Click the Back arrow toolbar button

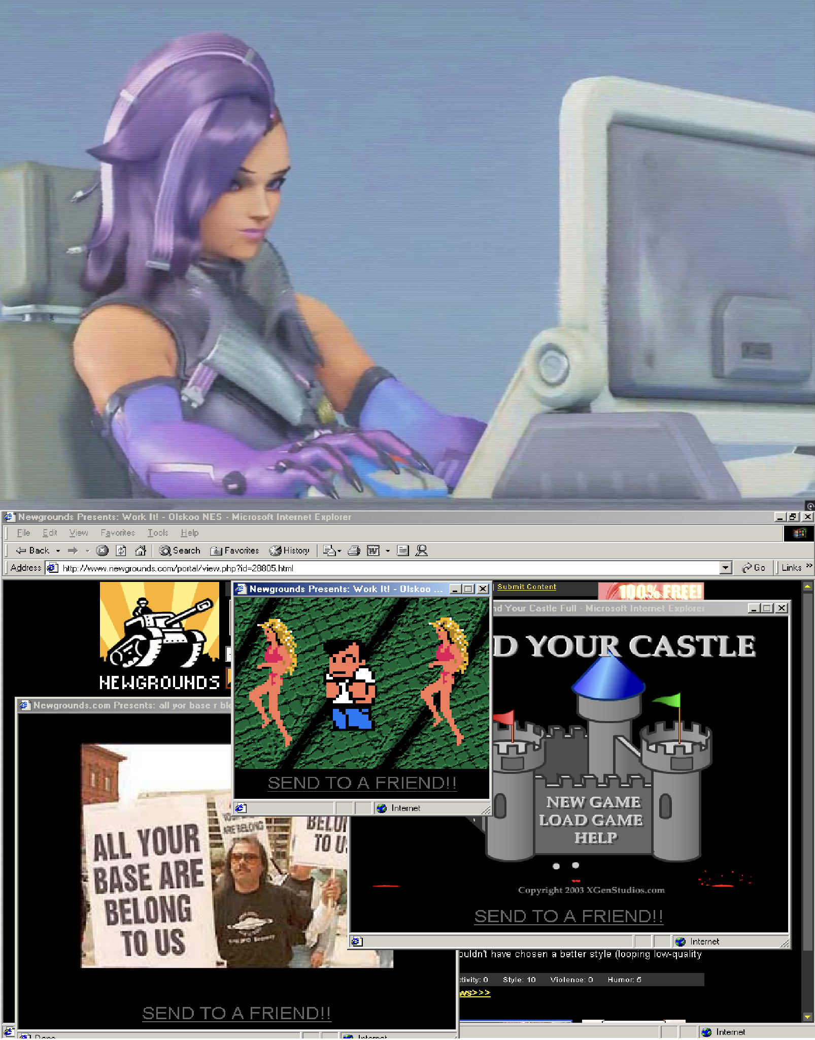(x=32, y=550)
